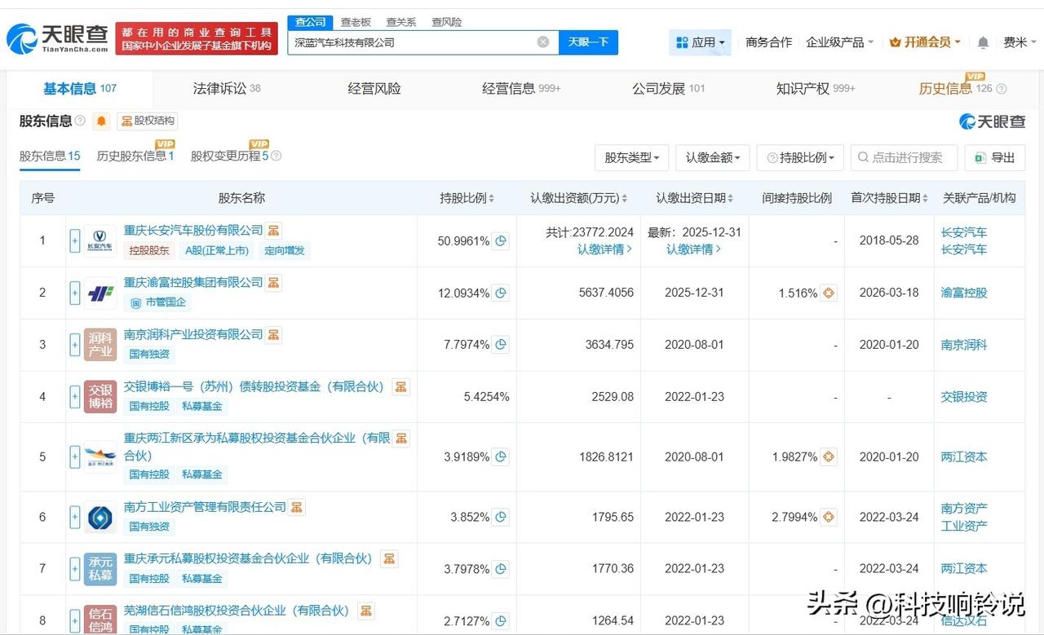Switch to the 法律诉讼 tab
The width and height of the screenshot is (1044, 635).
pyautogui.click(x=226, y=88)
